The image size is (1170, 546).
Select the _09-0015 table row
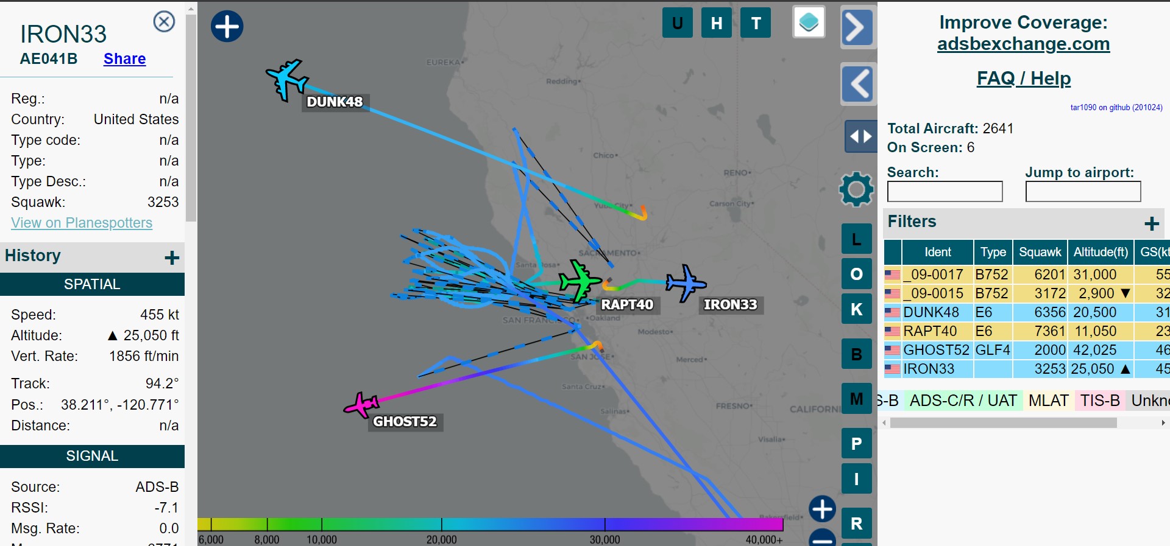[1027, 293]
